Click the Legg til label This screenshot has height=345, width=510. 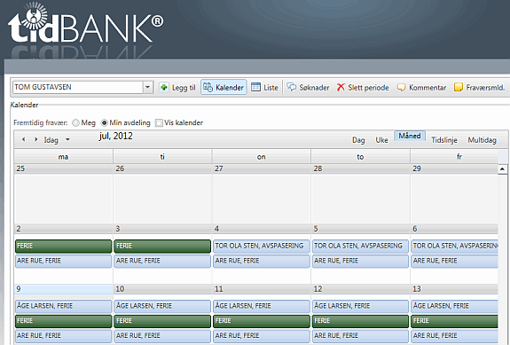coord(184,88)
